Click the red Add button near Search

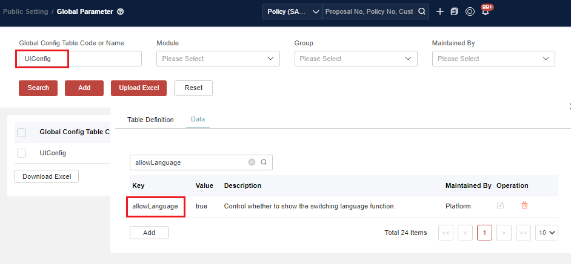point(84,88)
